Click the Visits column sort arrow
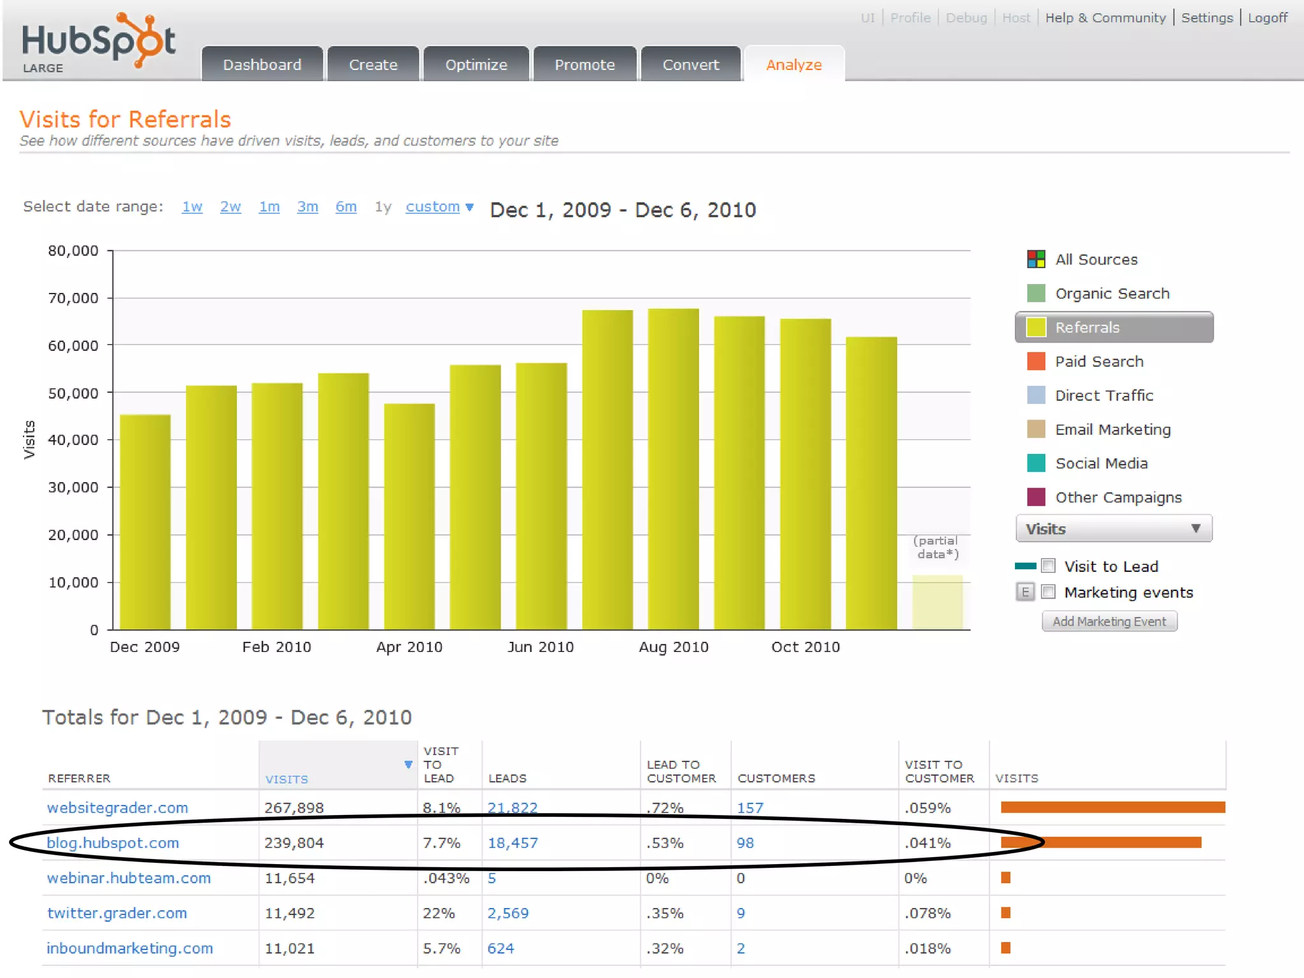The width and height of the screenshot is (1304, 978). tap(408, 764)
